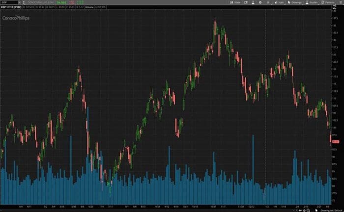Click the far-right toolbar menu icon
Screen dimensions: 344x212
[x=340, y=2]
